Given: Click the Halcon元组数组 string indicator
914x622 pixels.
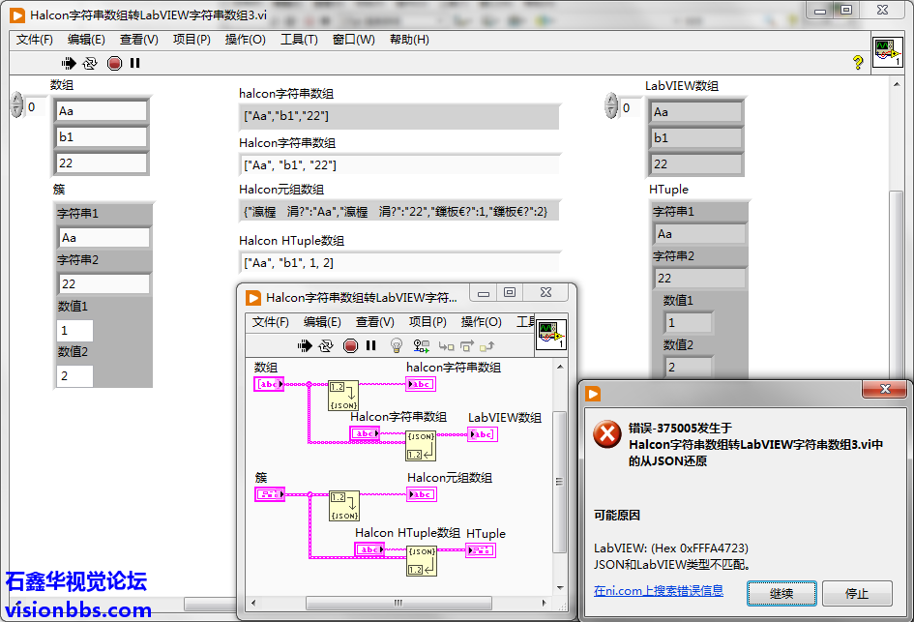Looking at the screenshot, I should coord(399,211).
